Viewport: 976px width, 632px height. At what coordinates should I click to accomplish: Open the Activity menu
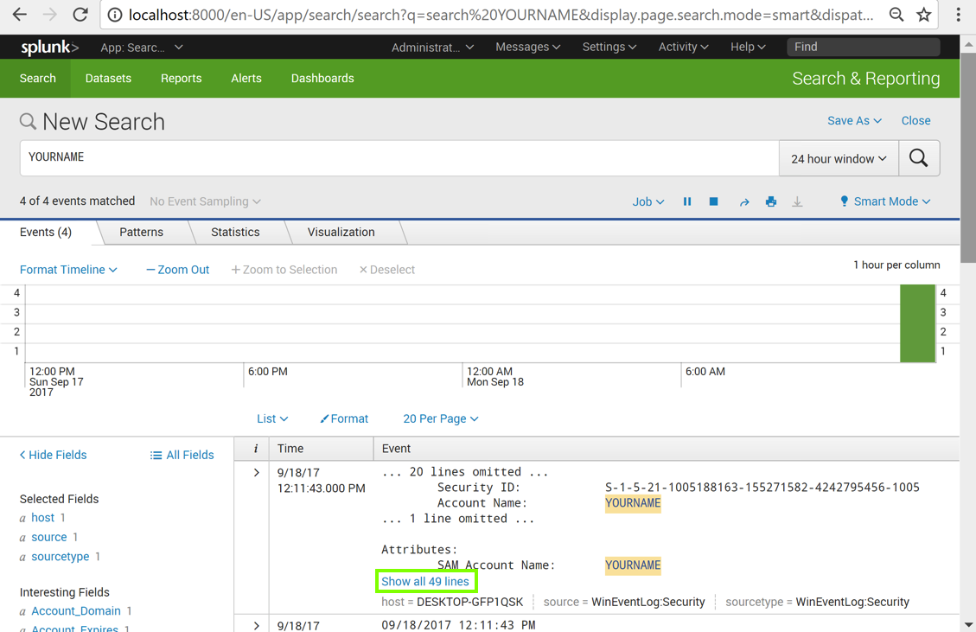tap(684, 47)
